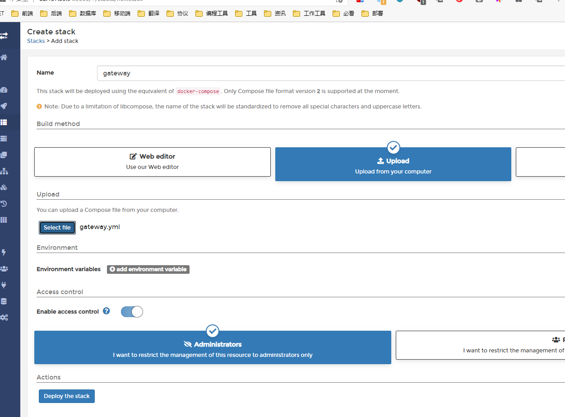
Task: Click add environment variable
Action: tap(148, 269)
